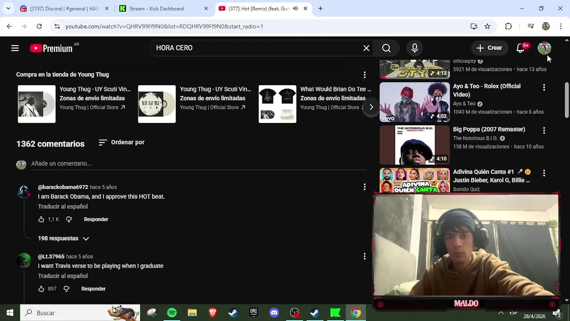Translate the HOT beat comment to Spanish
This screenshot has height=321, width=570.
pyautogui.click(x=63, y=206)
